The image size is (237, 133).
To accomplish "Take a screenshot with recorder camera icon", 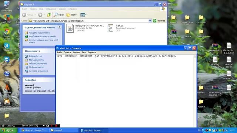I will pyautogui.click(x=48, y=126).
